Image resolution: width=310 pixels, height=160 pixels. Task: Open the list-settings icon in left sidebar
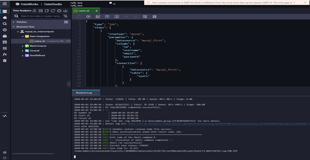[x=5, y=48]
